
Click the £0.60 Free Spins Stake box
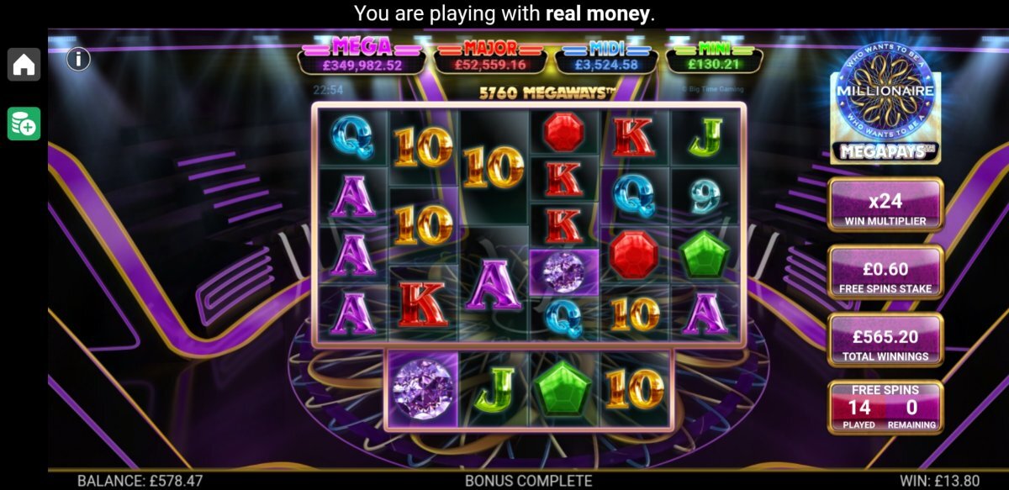click(885, 272)
